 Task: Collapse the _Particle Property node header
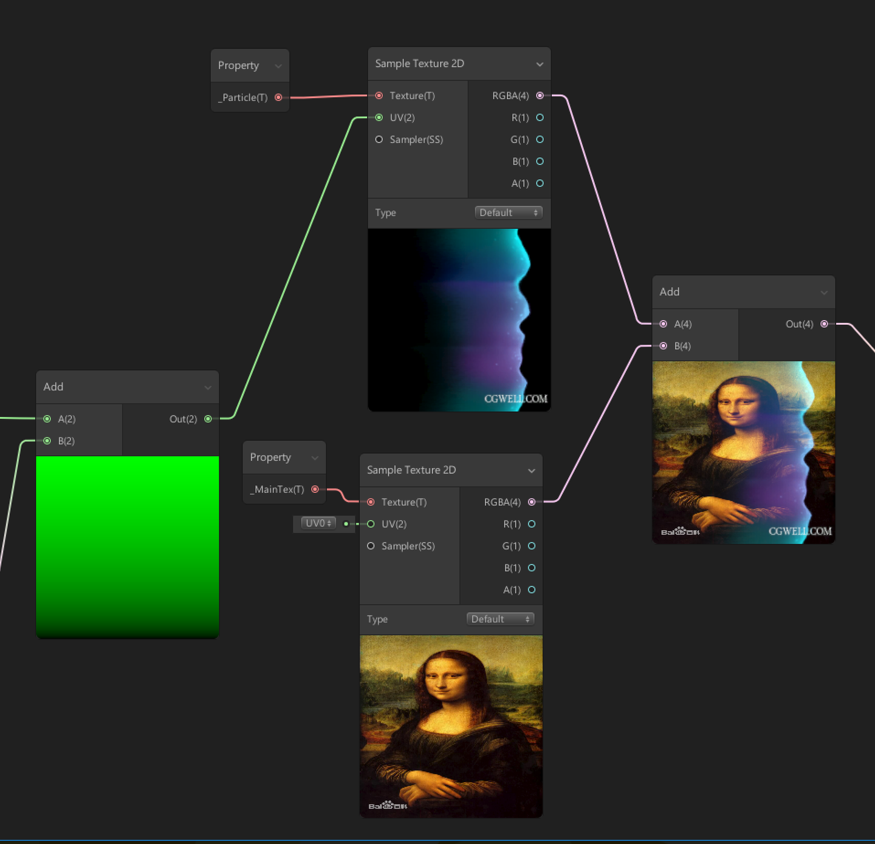pyautogui.click(x=278, y=66)
